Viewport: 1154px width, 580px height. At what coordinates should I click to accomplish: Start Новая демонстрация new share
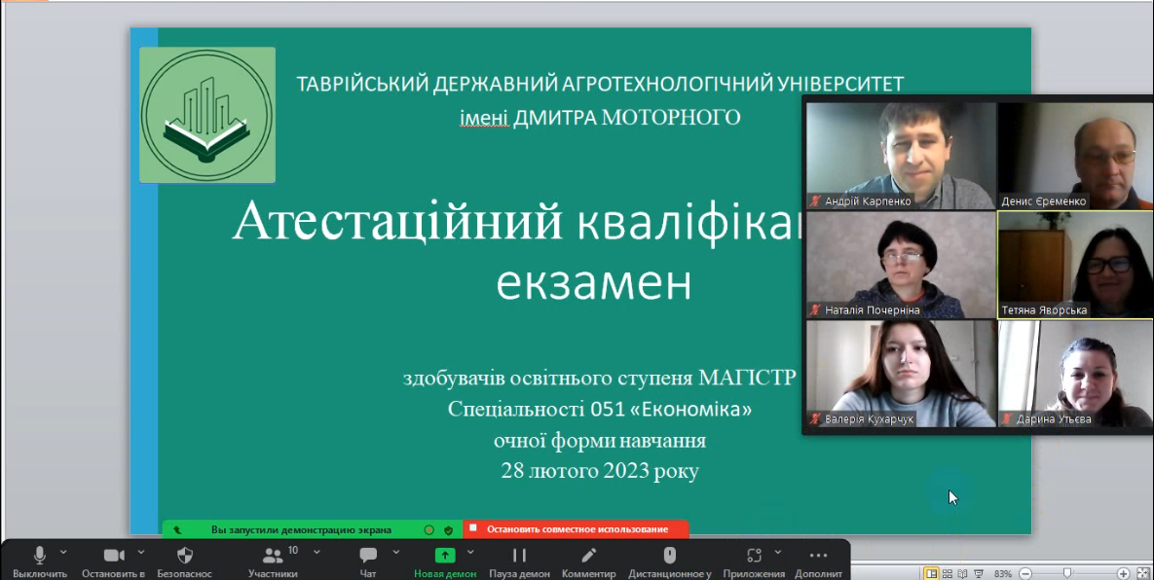(444, 562)
